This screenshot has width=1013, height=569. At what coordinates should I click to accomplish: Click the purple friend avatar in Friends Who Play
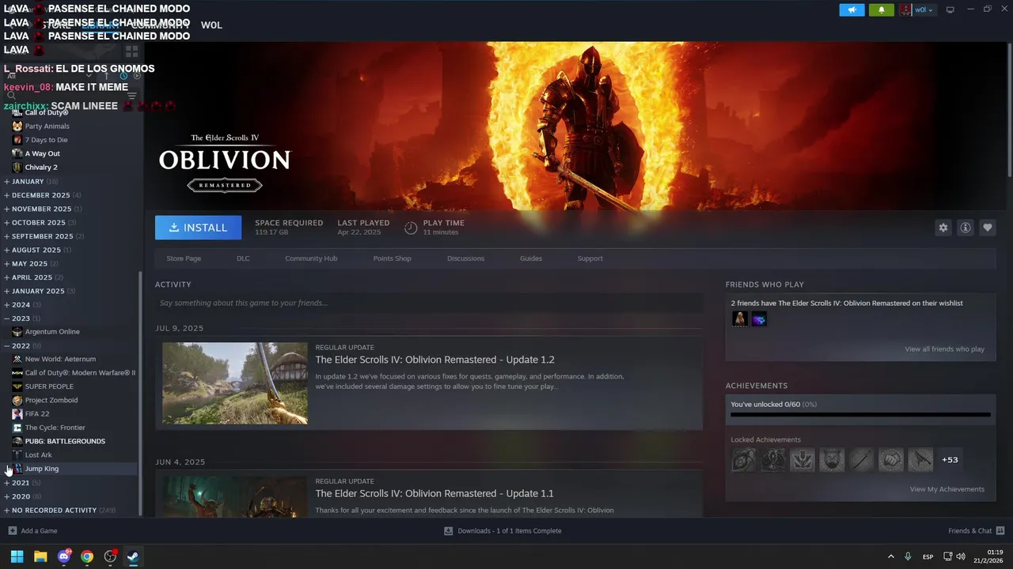tap(759, 318)
